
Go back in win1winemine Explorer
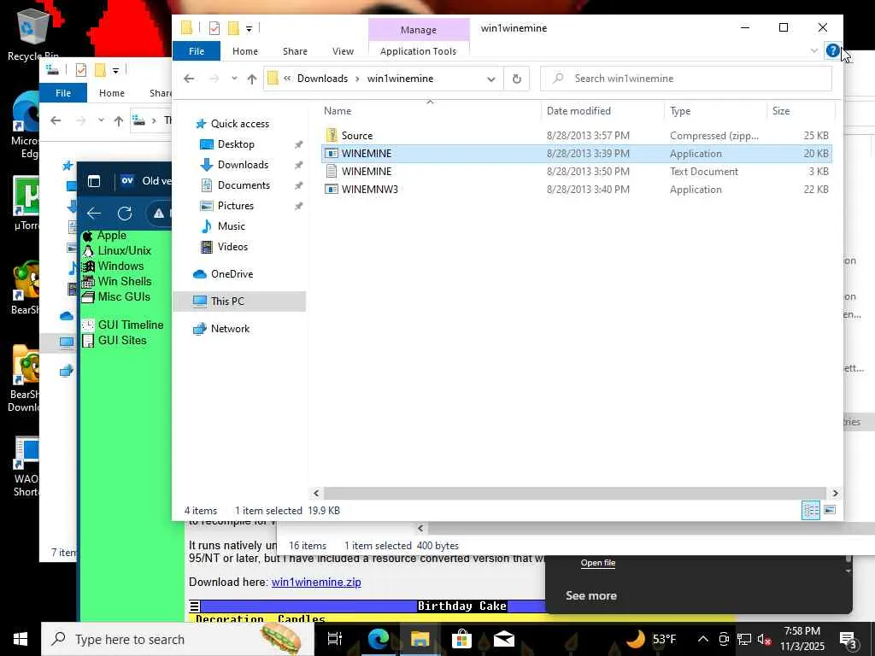[189, 79]
